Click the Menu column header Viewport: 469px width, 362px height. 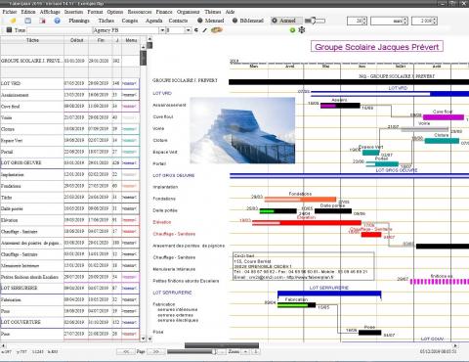pyautogui.click(x=131, y=40)
